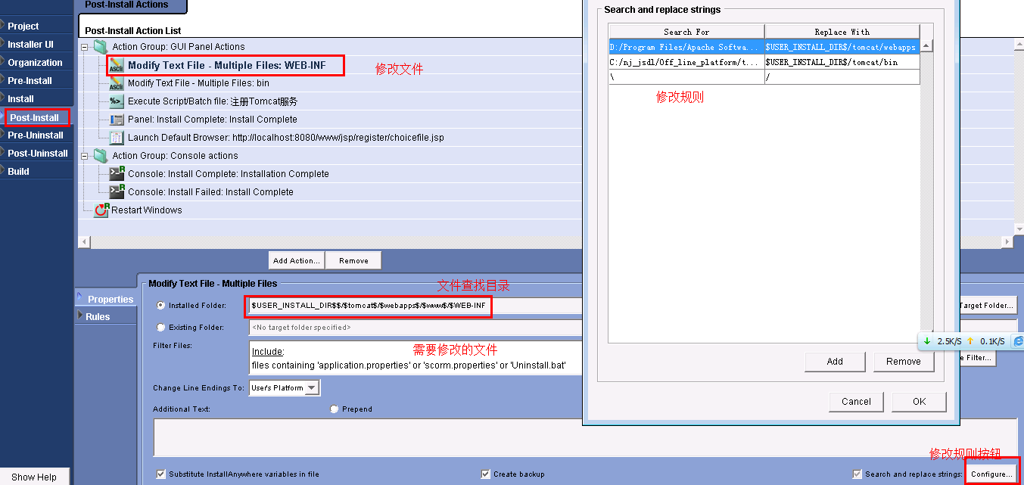Select Console: Install Failed: Install Complete row
Screen dimensions: 1024x485
tap(210, 192)
